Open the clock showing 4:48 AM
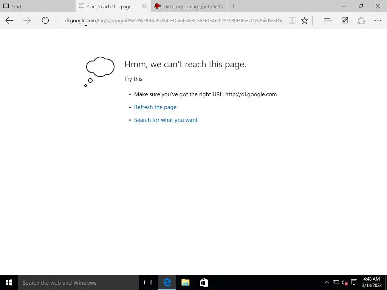This screenshot has height=290, width=387. (372, 282)
